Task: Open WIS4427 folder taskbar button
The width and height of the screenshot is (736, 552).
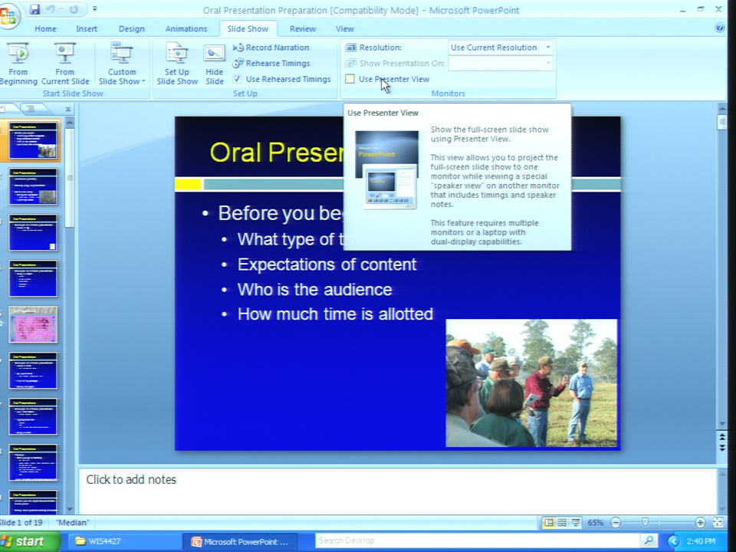Action: (x=124, y=541)
